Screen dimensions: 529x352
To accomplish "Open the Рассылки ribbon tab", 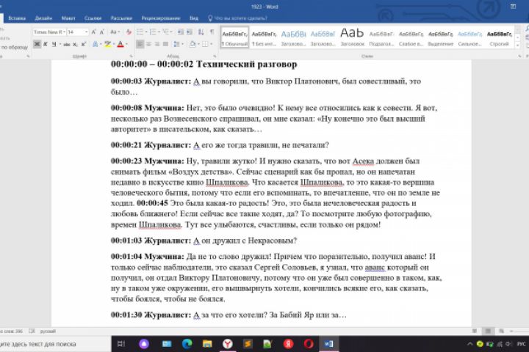I will pyautogui.click(x=121, y=18).
